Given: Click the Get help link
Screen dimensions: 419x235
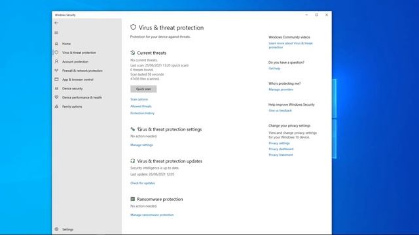Looking at the screenshot, I should tap(274, 69).
